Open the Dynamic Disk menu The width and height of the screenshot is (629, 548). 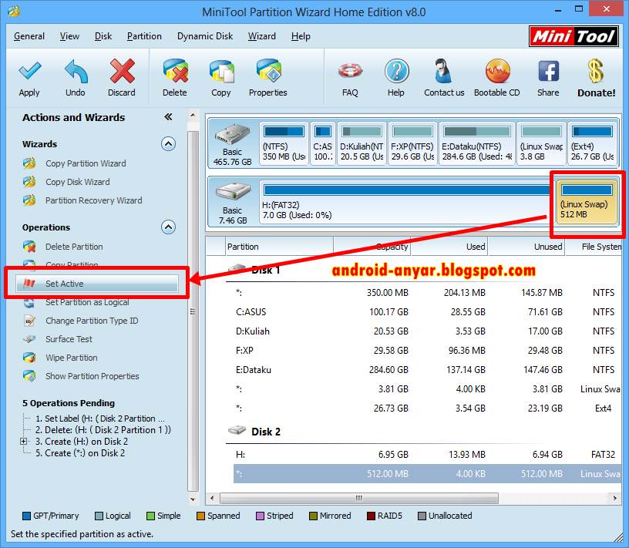click(x=205, y=36)
